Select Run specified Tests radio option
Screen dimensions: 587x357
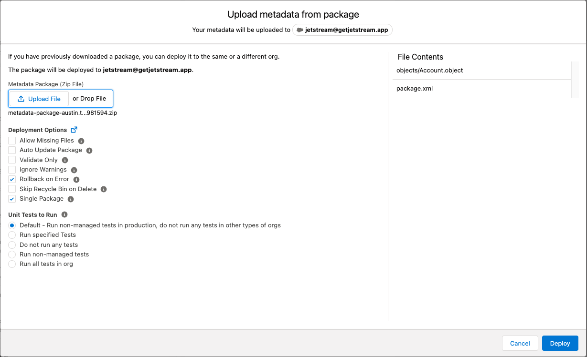tap(12, 235)
